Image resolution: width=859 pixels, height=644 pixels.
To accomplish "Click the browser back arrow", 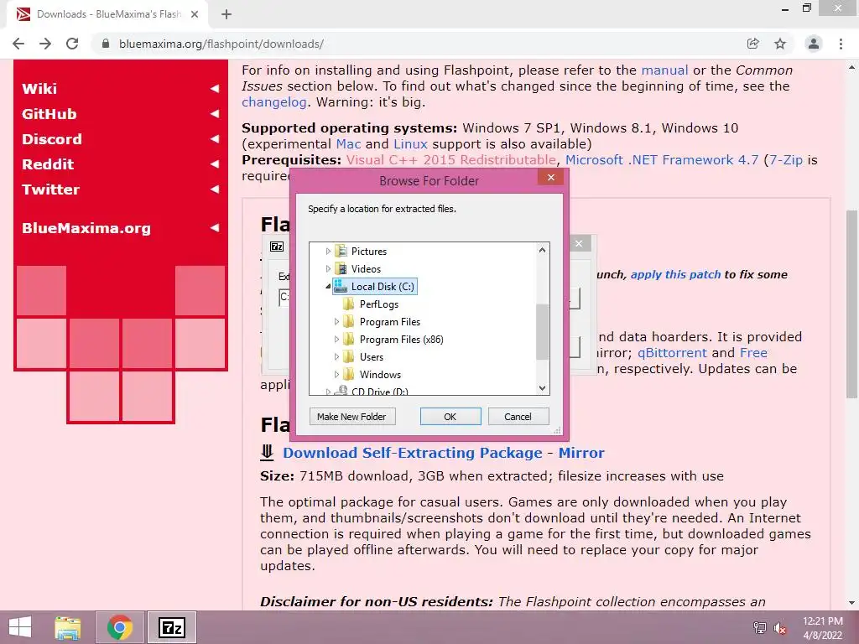I will (x=18, y=44).
